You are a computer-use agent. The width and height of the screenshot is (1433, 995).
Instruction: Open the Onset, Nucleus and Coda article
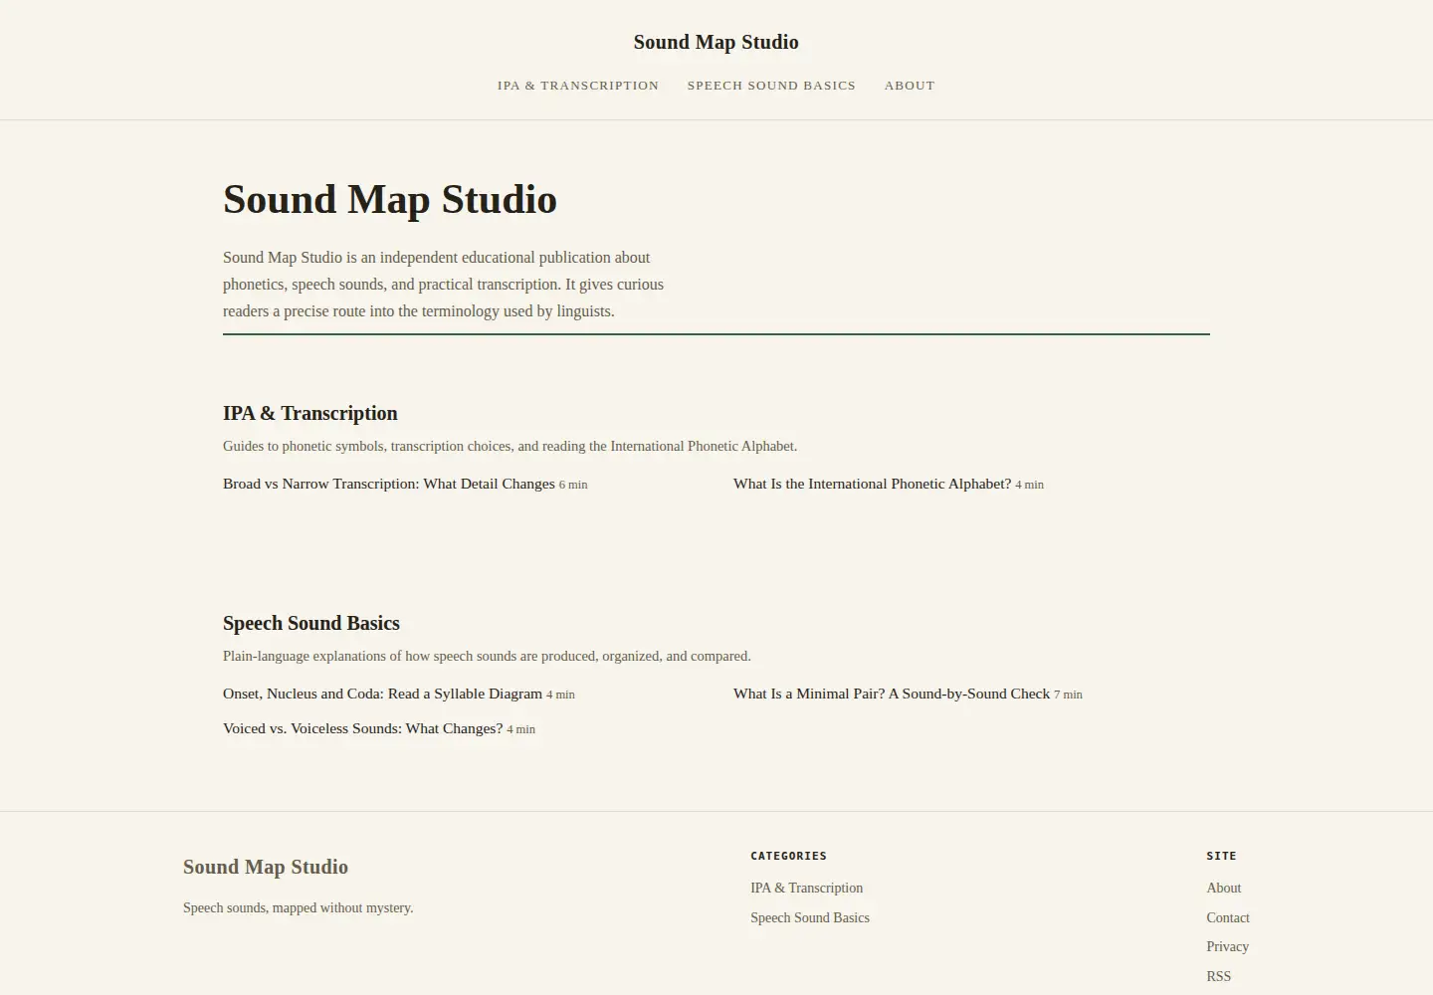click(382, 694)
